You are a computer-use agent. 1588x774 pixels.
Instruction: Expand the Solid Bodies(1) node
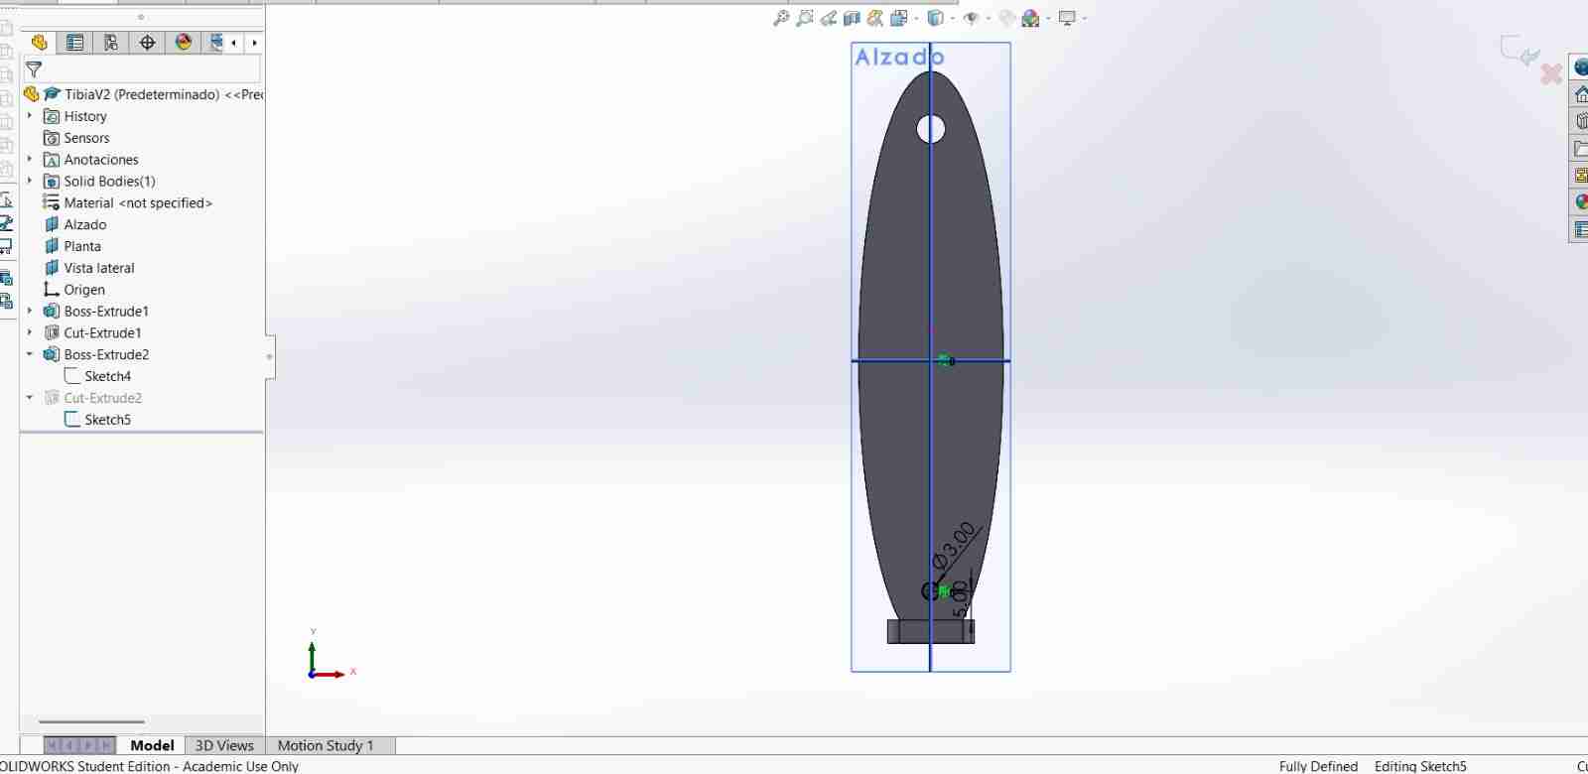coord(30,181)
